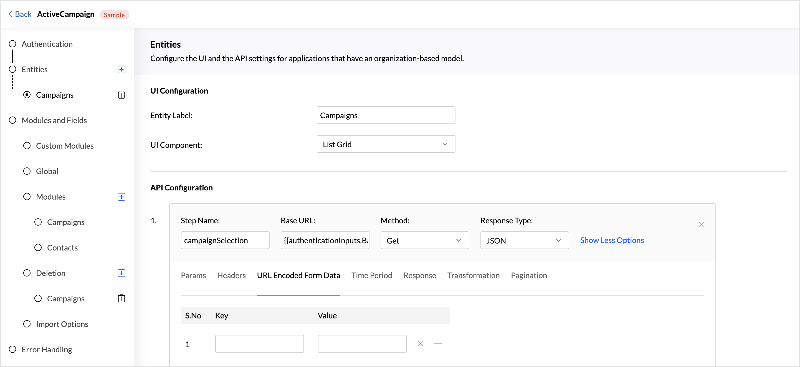
Task: Open the UI Component dropdown
Action: (386, 144)
